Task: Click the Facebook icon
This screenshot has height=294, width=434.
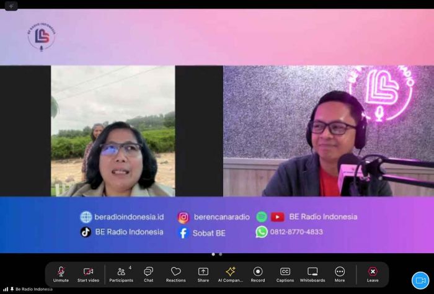Action: coord(184,233)
